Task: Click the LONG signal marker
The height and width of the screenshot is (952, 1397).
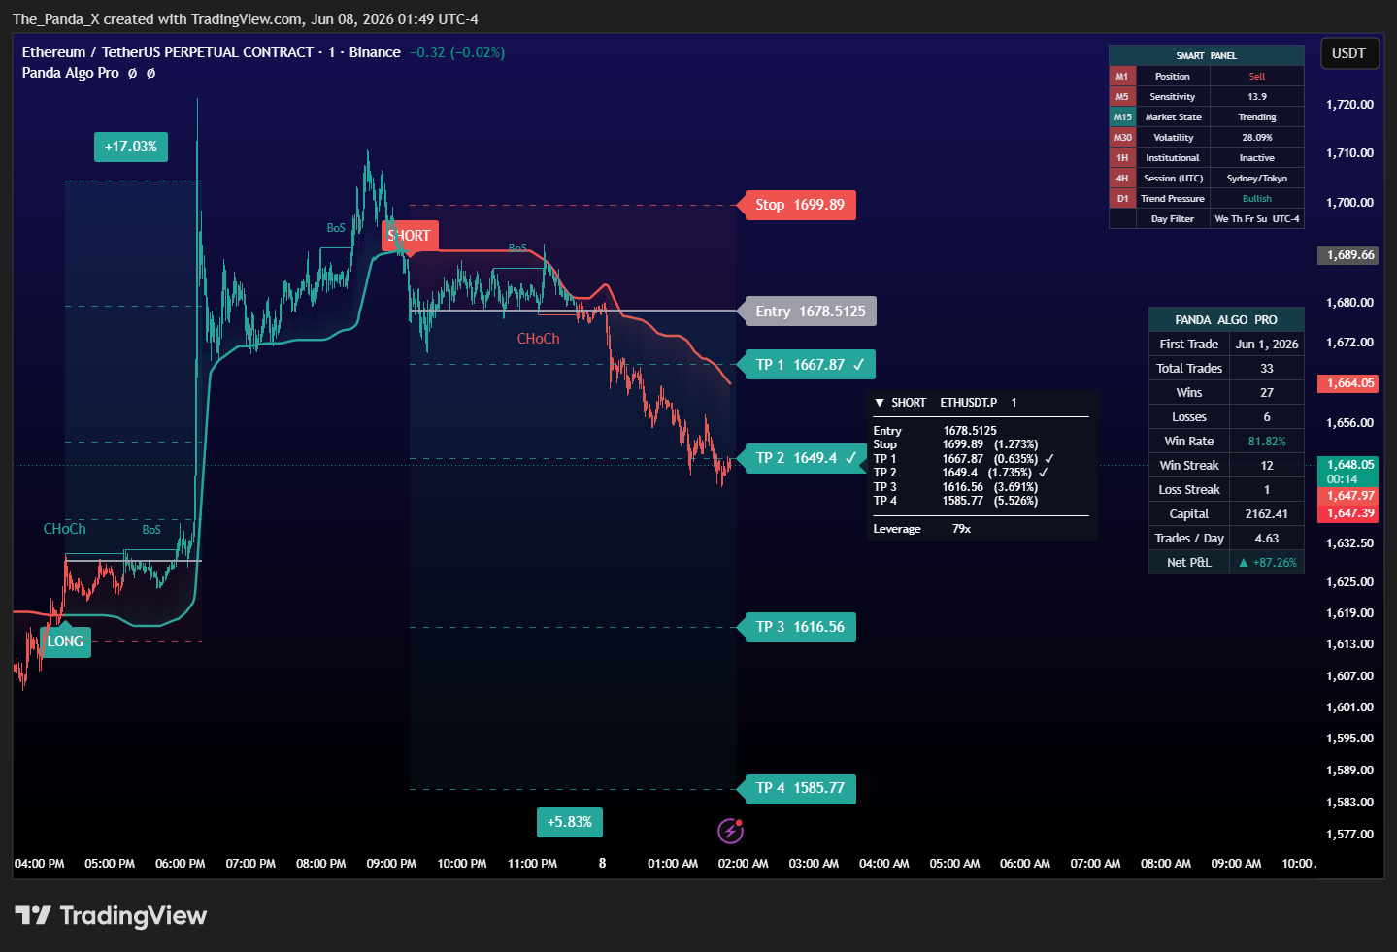Action: (65, 641)
